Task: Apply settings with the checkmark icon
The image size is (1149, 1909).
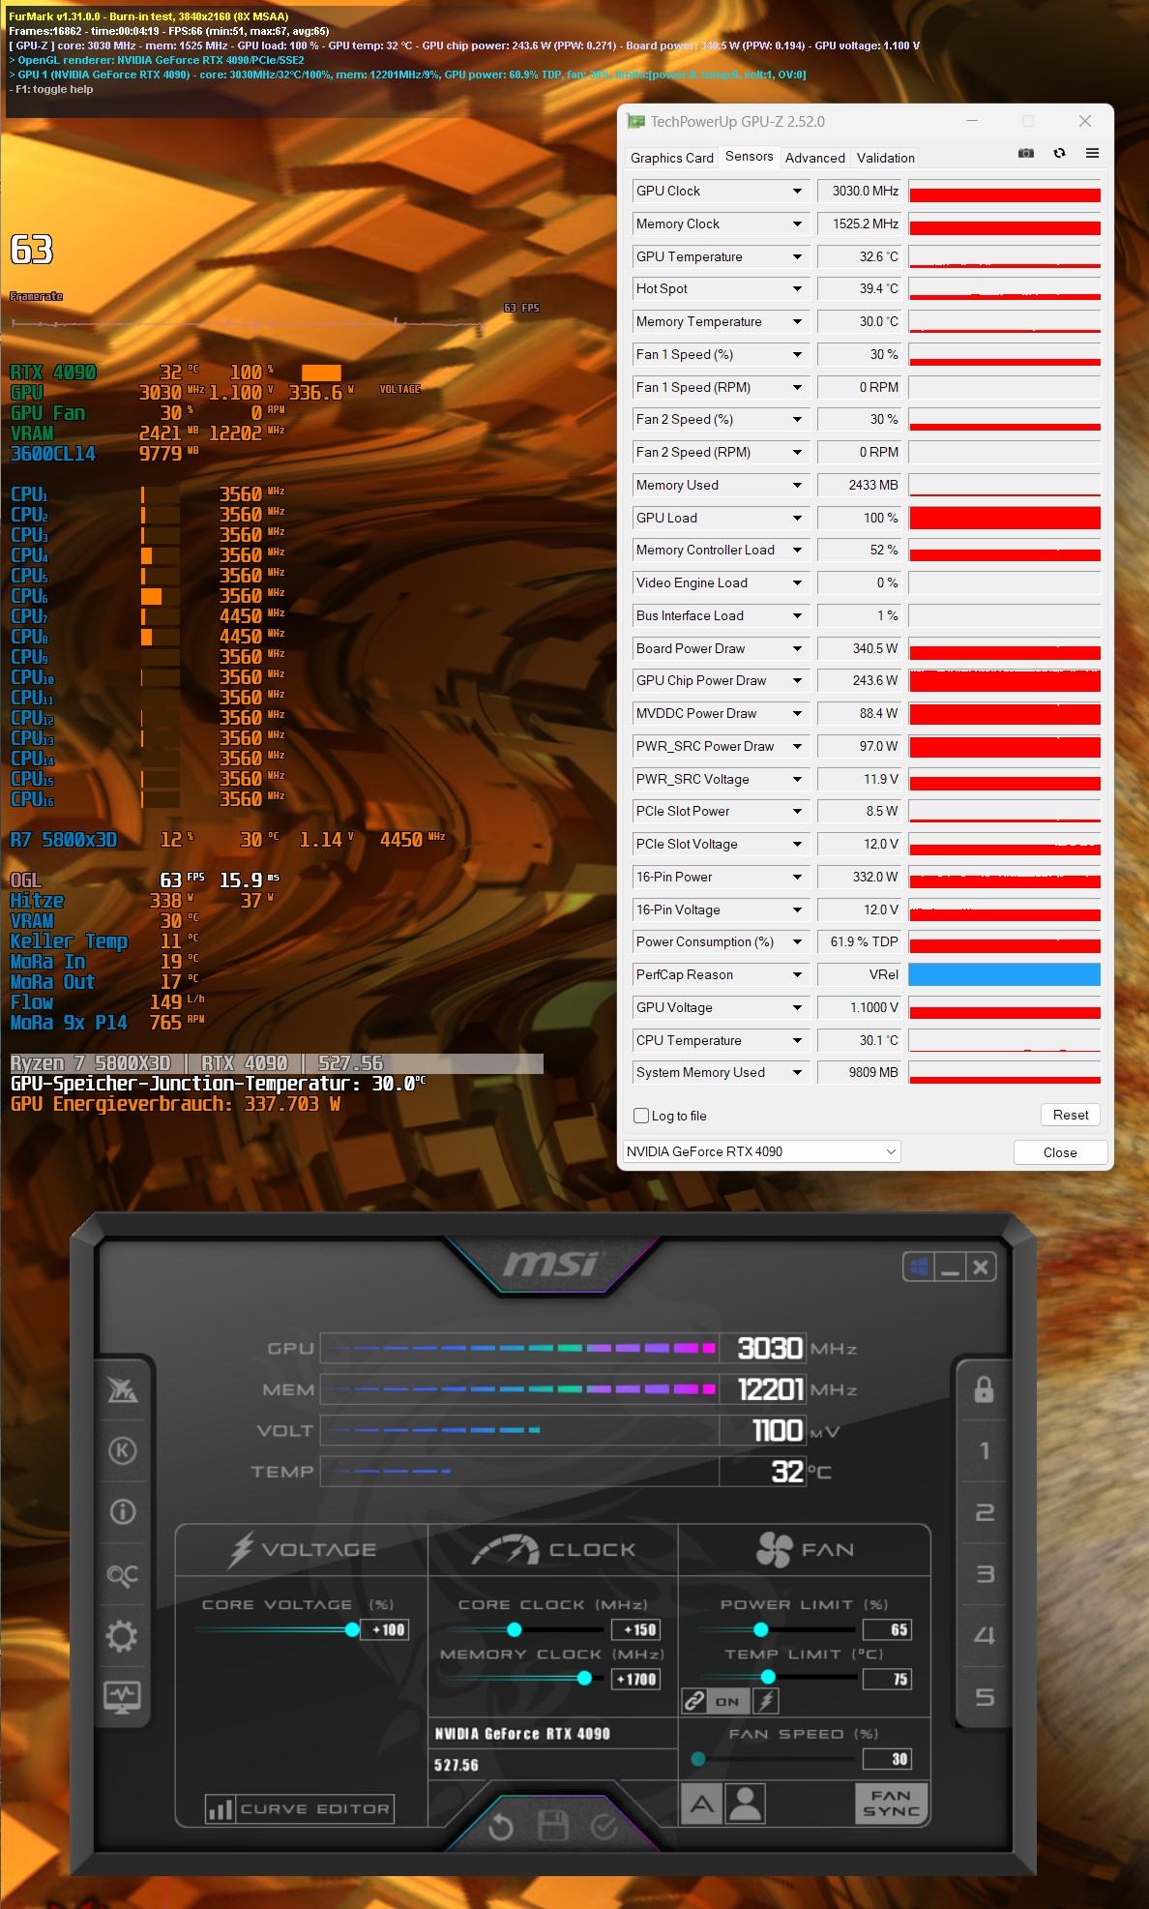Action: pyautogui.click(x=604, y=1827)
